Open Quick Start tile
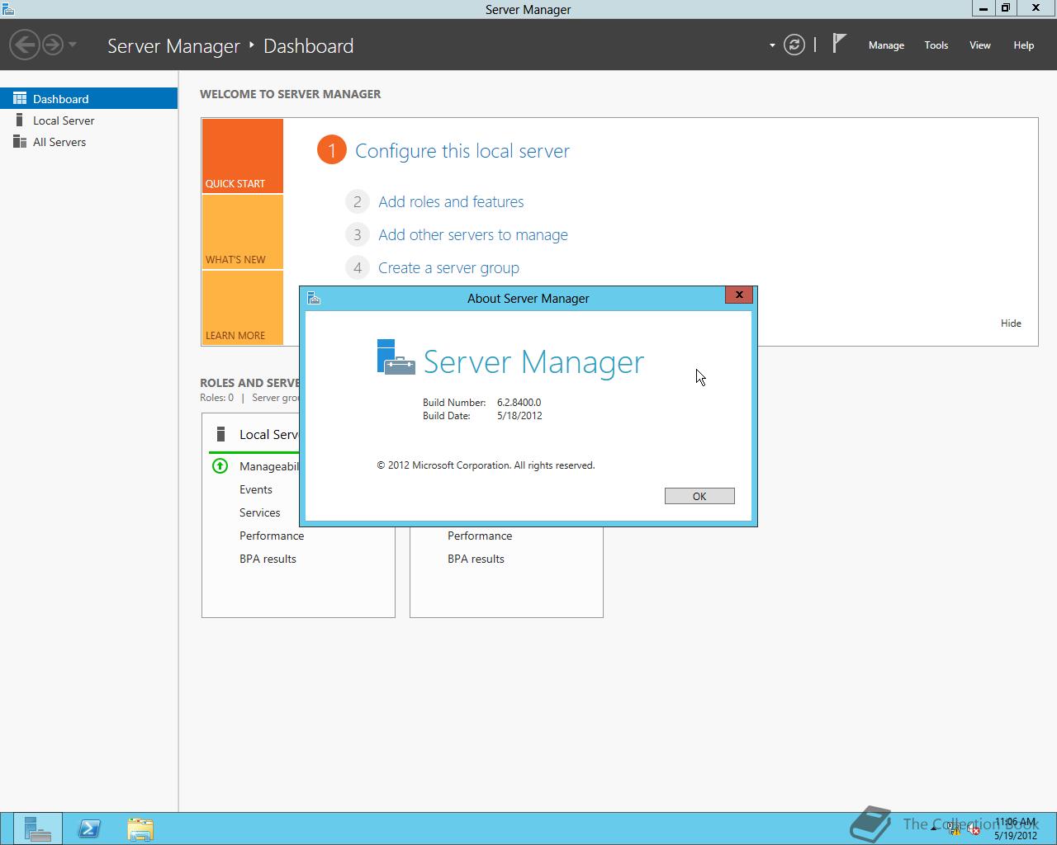 coord(243,156)
